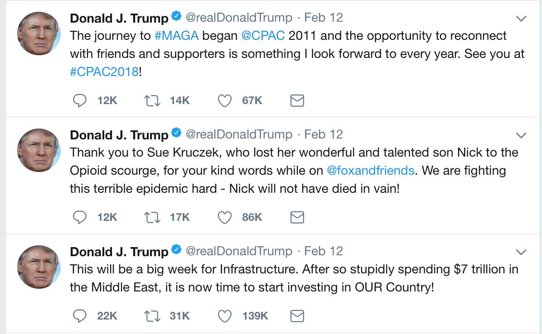Open the CPAC2018 tweet's chevron menu

[x=521, y=18]
